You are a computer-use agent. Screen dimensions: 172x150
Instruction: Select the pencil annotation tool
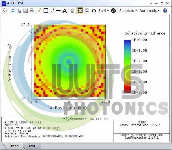(x=40, y=11)
